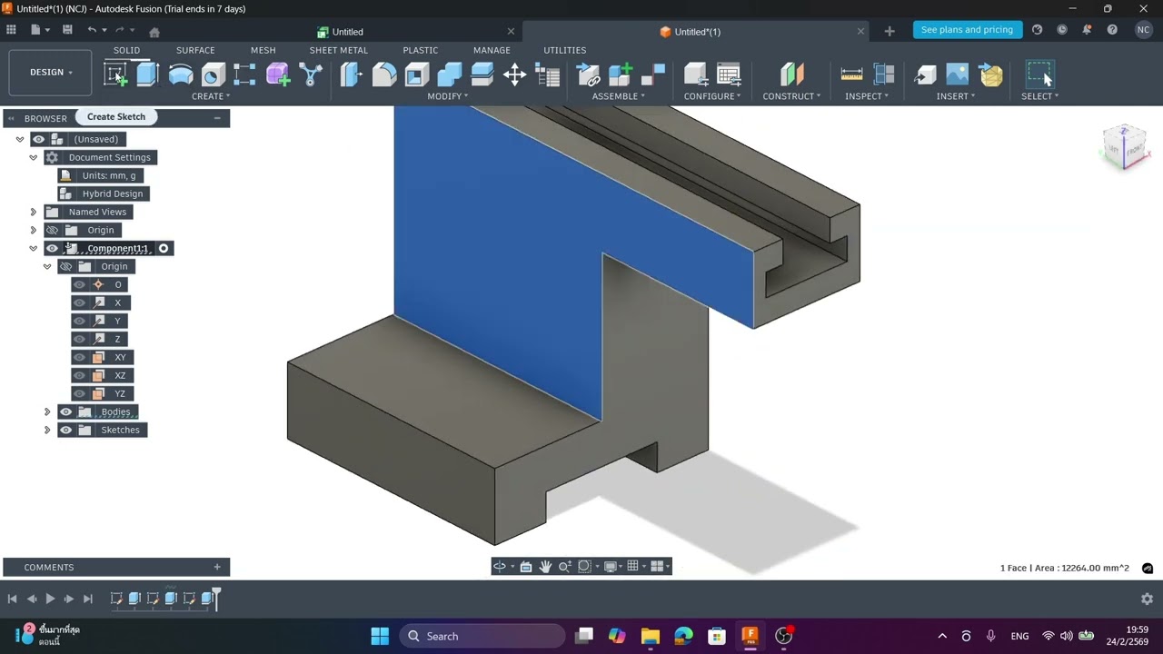The width and height of the screenshot is (1163, 654).
Task: Select the Create Sketch tool
Action: [115, 74]
